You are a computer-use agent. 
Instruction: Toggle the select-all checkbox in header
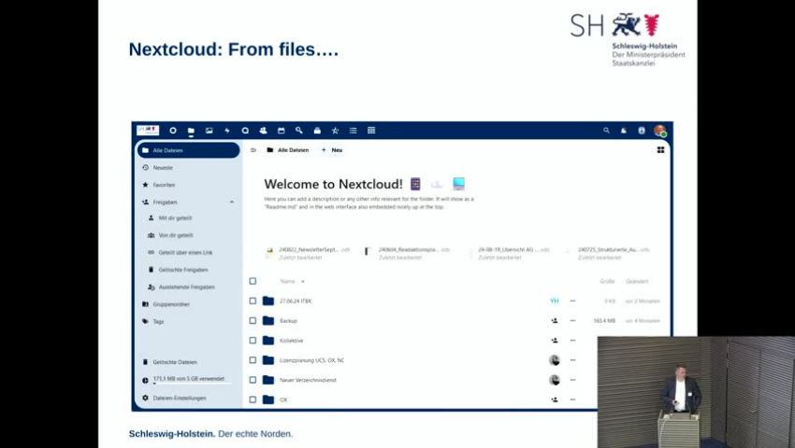tap(253, 281)
